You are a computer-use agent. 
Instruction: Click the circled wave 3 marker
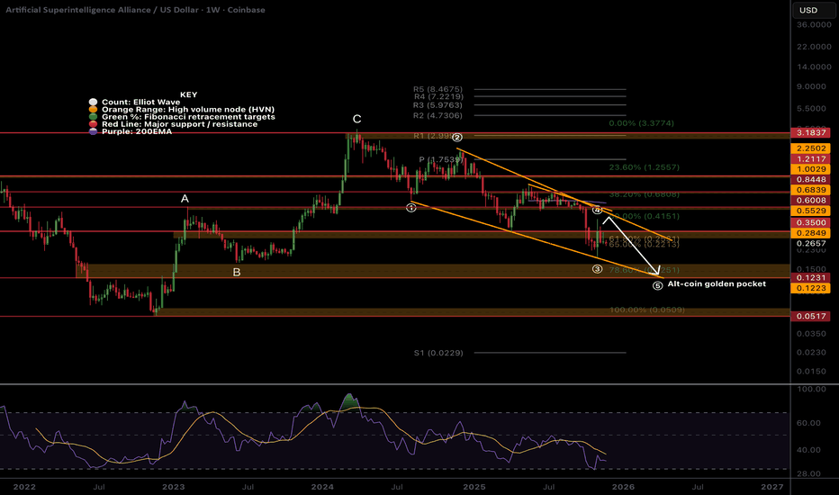click(597, 268)
